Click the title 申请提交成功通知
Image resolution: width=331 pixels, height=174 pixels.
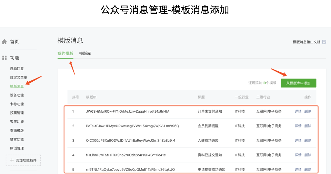(x=211, y=170)
